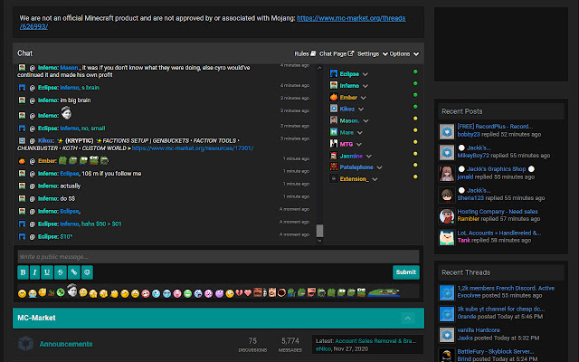The image size is (579, 362).
Task: View Mare's profile from user list
Action: 346,133
